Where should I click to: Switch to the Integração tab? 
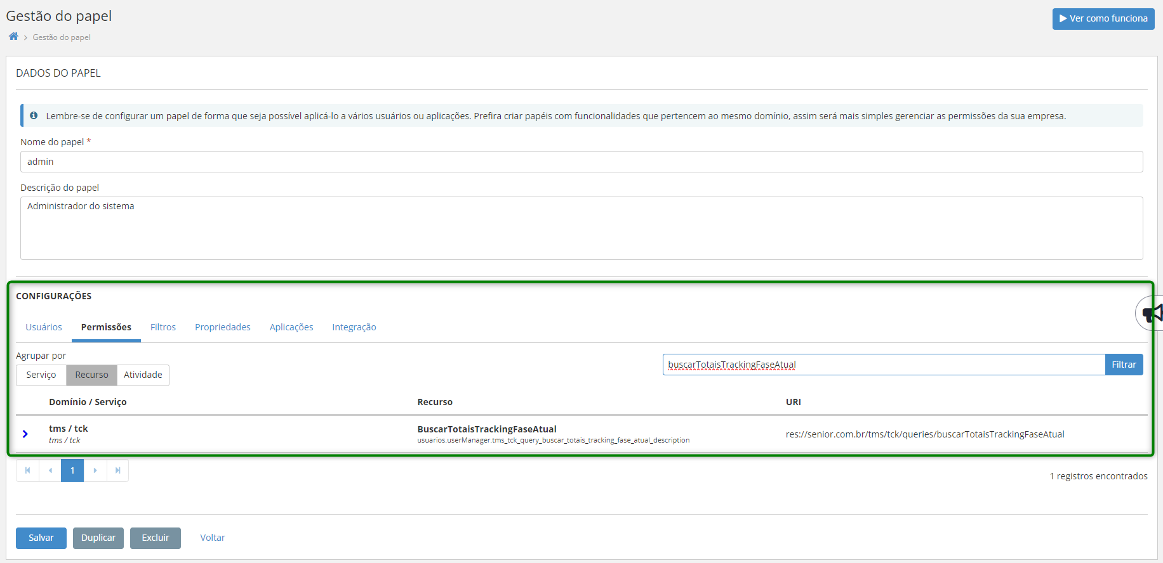coord(354,327)
